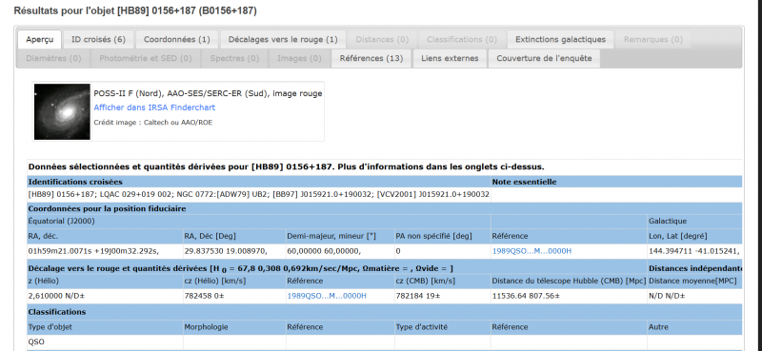This screenshot has width=762, height=351.
Task: Click the Identifications croisées header
Action: pos(75,182)
